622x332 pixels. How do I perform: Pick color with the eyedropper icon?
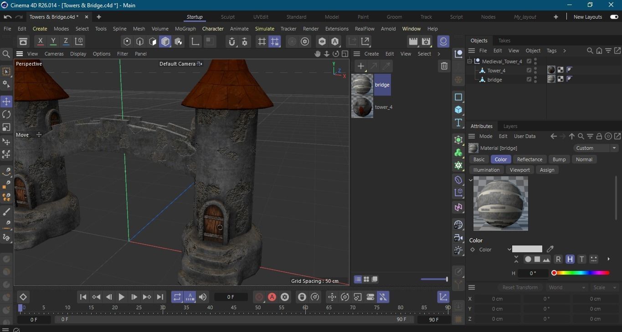tap(550, 249)
